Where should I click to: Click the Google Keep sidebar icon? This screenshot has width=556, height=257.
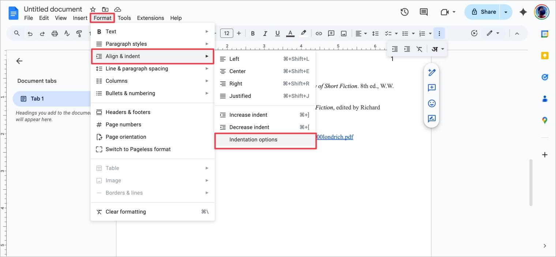click(x=545, y=55)
